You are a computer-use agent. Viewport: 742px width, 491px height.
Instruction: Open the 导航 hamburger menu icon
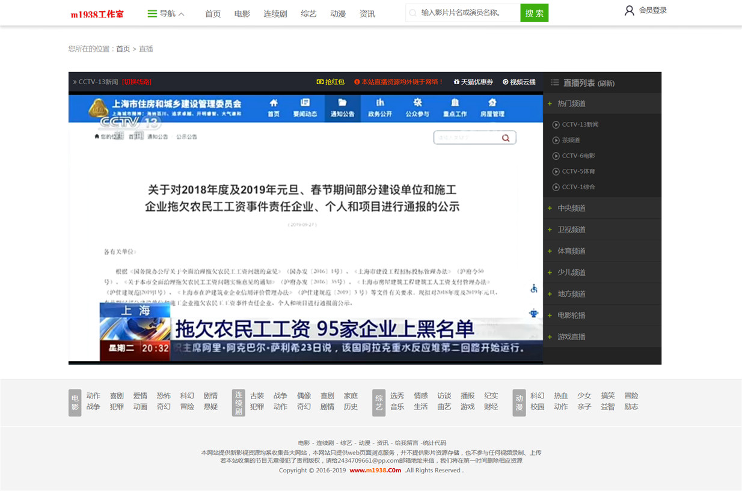(x=152, y=14)
